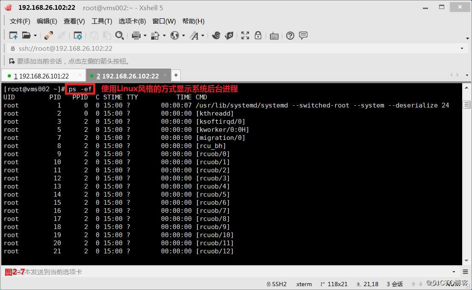Expand the toolbar overflow arrow
The height and width of the screenshot is (290, 472).
click(x=467, y=38)
